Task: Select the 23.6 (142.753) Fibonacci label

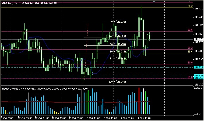Action: (118, 36)
